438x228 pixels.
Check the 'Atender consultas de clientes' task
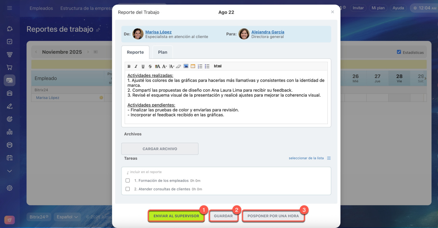click(x=128, y=189)
